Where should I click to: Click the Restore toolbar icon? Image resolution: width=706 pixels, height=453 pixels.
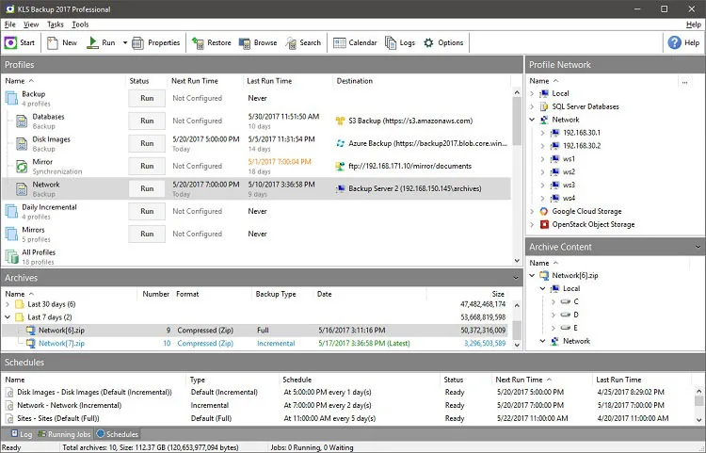(198, 42)
